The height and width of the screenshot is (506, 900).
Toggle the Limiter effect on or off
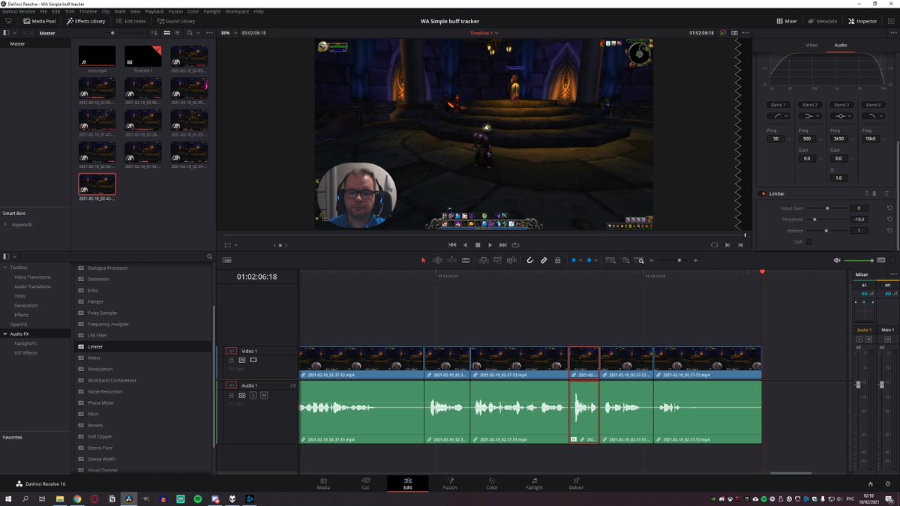pos(763,194)
